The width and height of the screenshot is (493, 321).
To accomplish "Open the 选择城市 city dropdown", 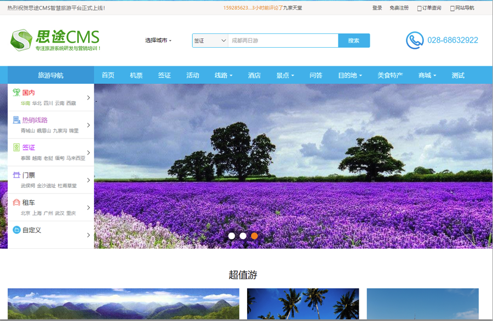I will [158, 41].
